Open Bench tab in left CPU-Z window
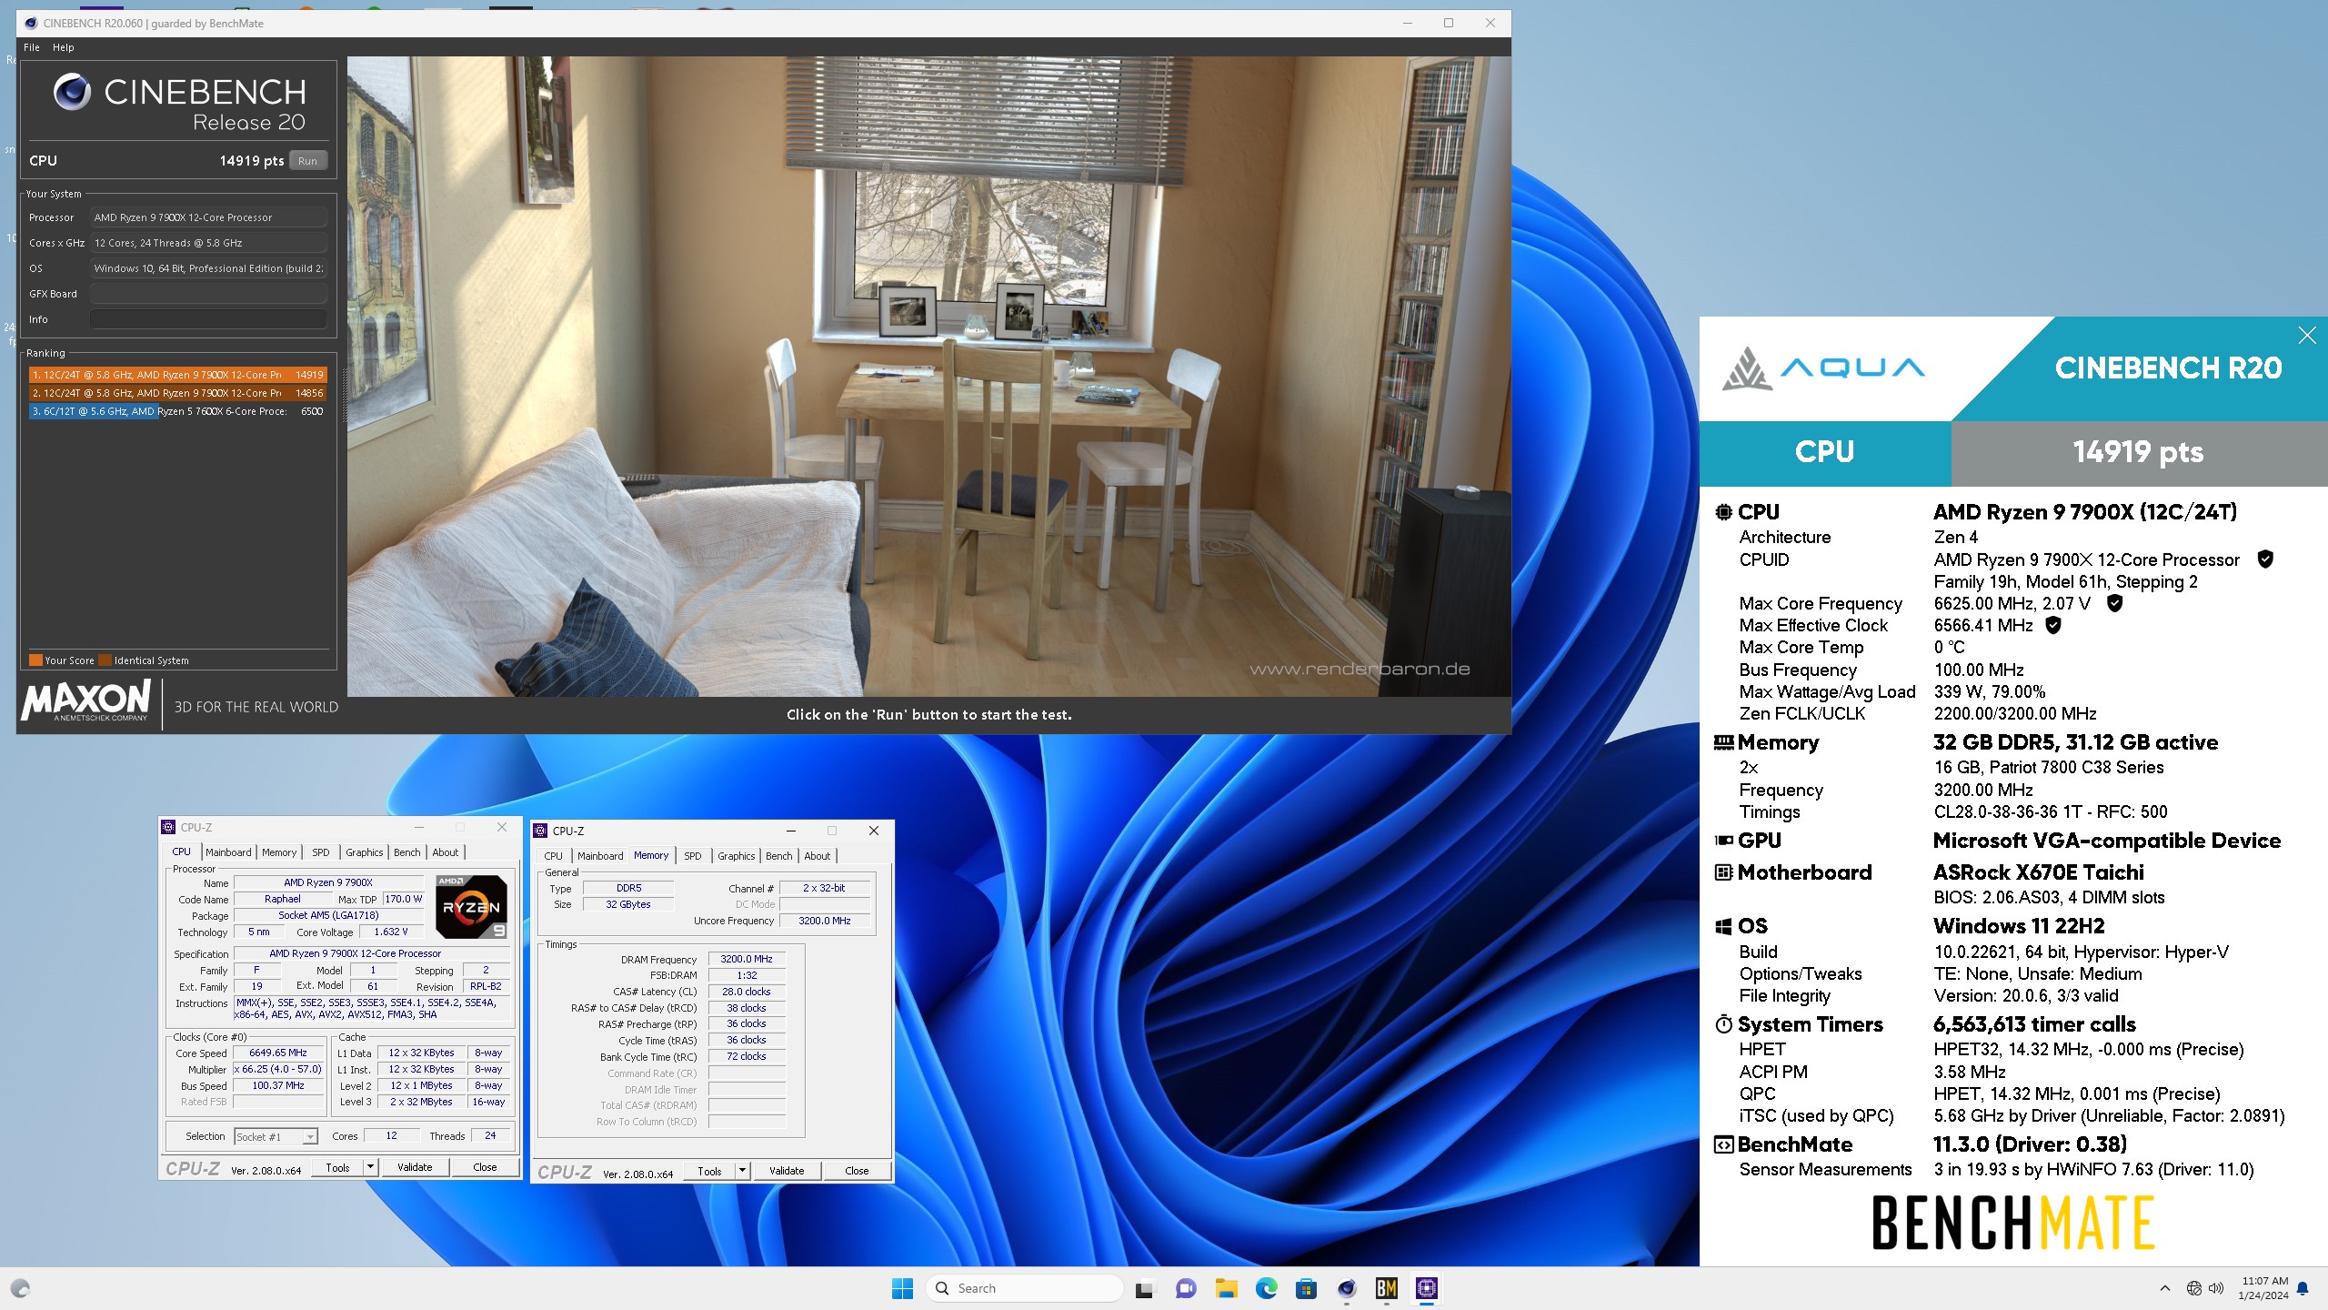This screenshot has height=1310, width=2328. tap(406, 852)
